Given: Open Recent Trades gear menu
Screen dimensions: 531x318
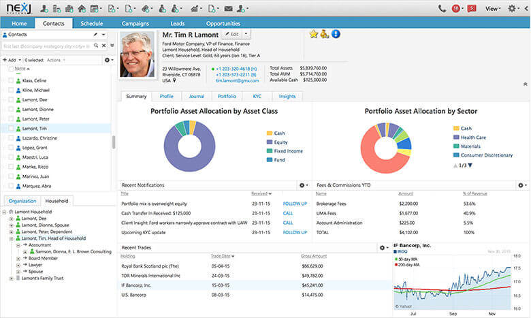Looking at the screenshot, I should pos(383,248).
